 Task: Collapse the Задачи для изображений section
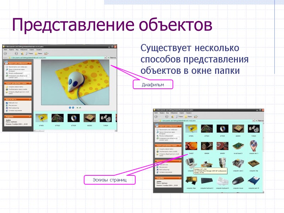[30, 63]
